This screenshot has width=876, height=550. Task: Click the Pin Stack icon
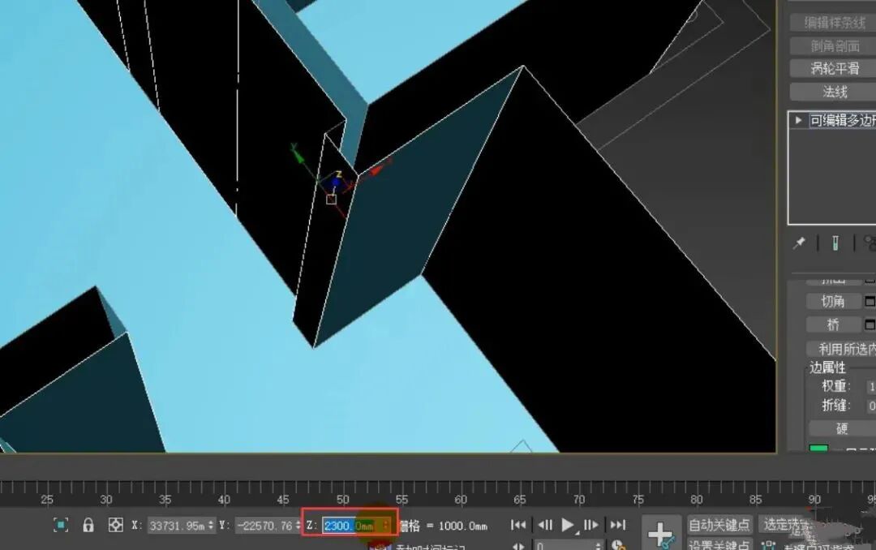(800, 243)
